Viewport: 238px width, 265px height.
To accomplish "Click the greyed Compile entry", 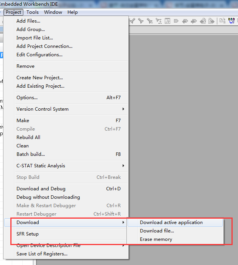I will 66,129.
